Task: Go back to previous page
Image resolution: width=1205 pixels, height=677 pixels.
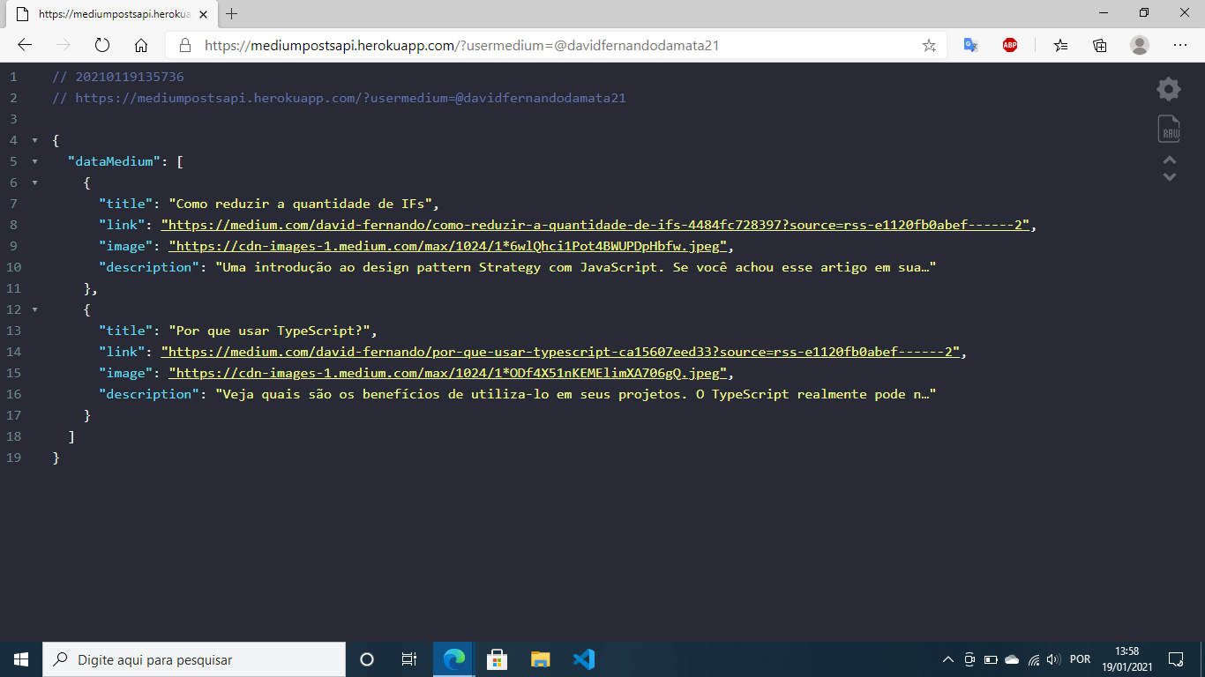Action: point(25,45)
